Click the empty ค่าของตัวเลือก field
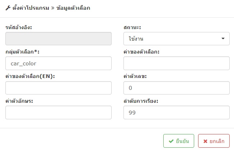Image resolution: width=234 pixels, height=152 pixels. point(176,63)
